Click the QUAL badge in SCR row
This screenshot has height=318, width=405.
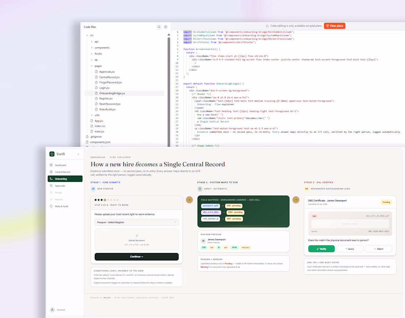(x=235, y=247)
